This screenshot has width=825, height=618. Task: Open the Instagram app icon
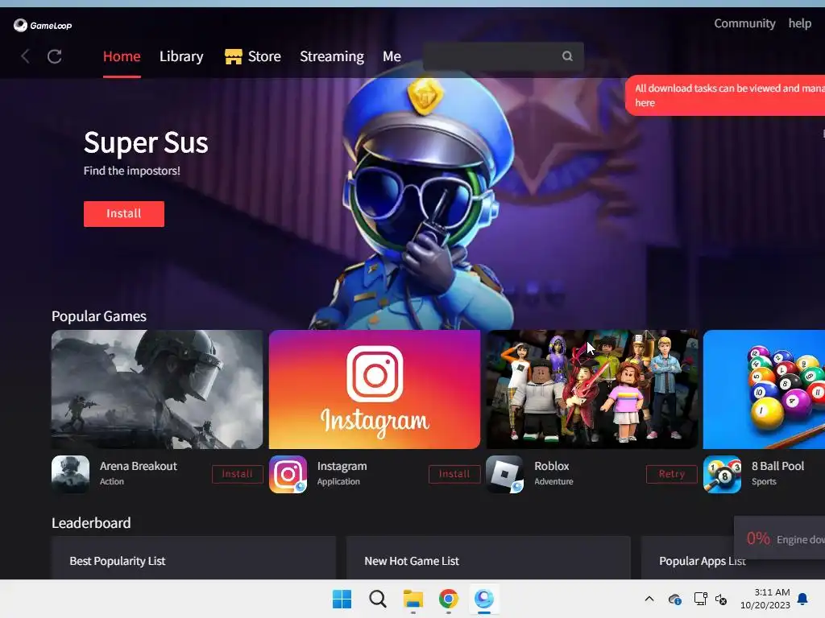(x=288, y=474)
